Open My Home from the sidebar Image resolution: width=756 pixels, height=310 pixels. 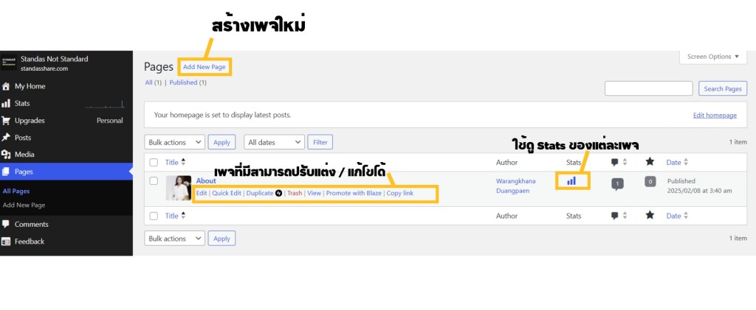coord(30,86)
